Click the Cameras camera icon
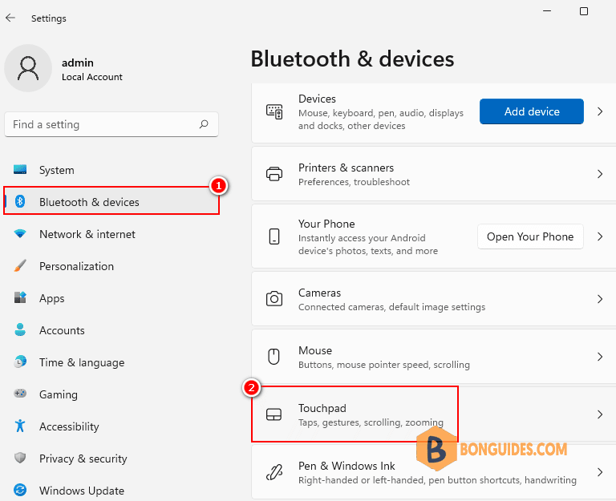The image size is (616, 501). click(274, 299)
